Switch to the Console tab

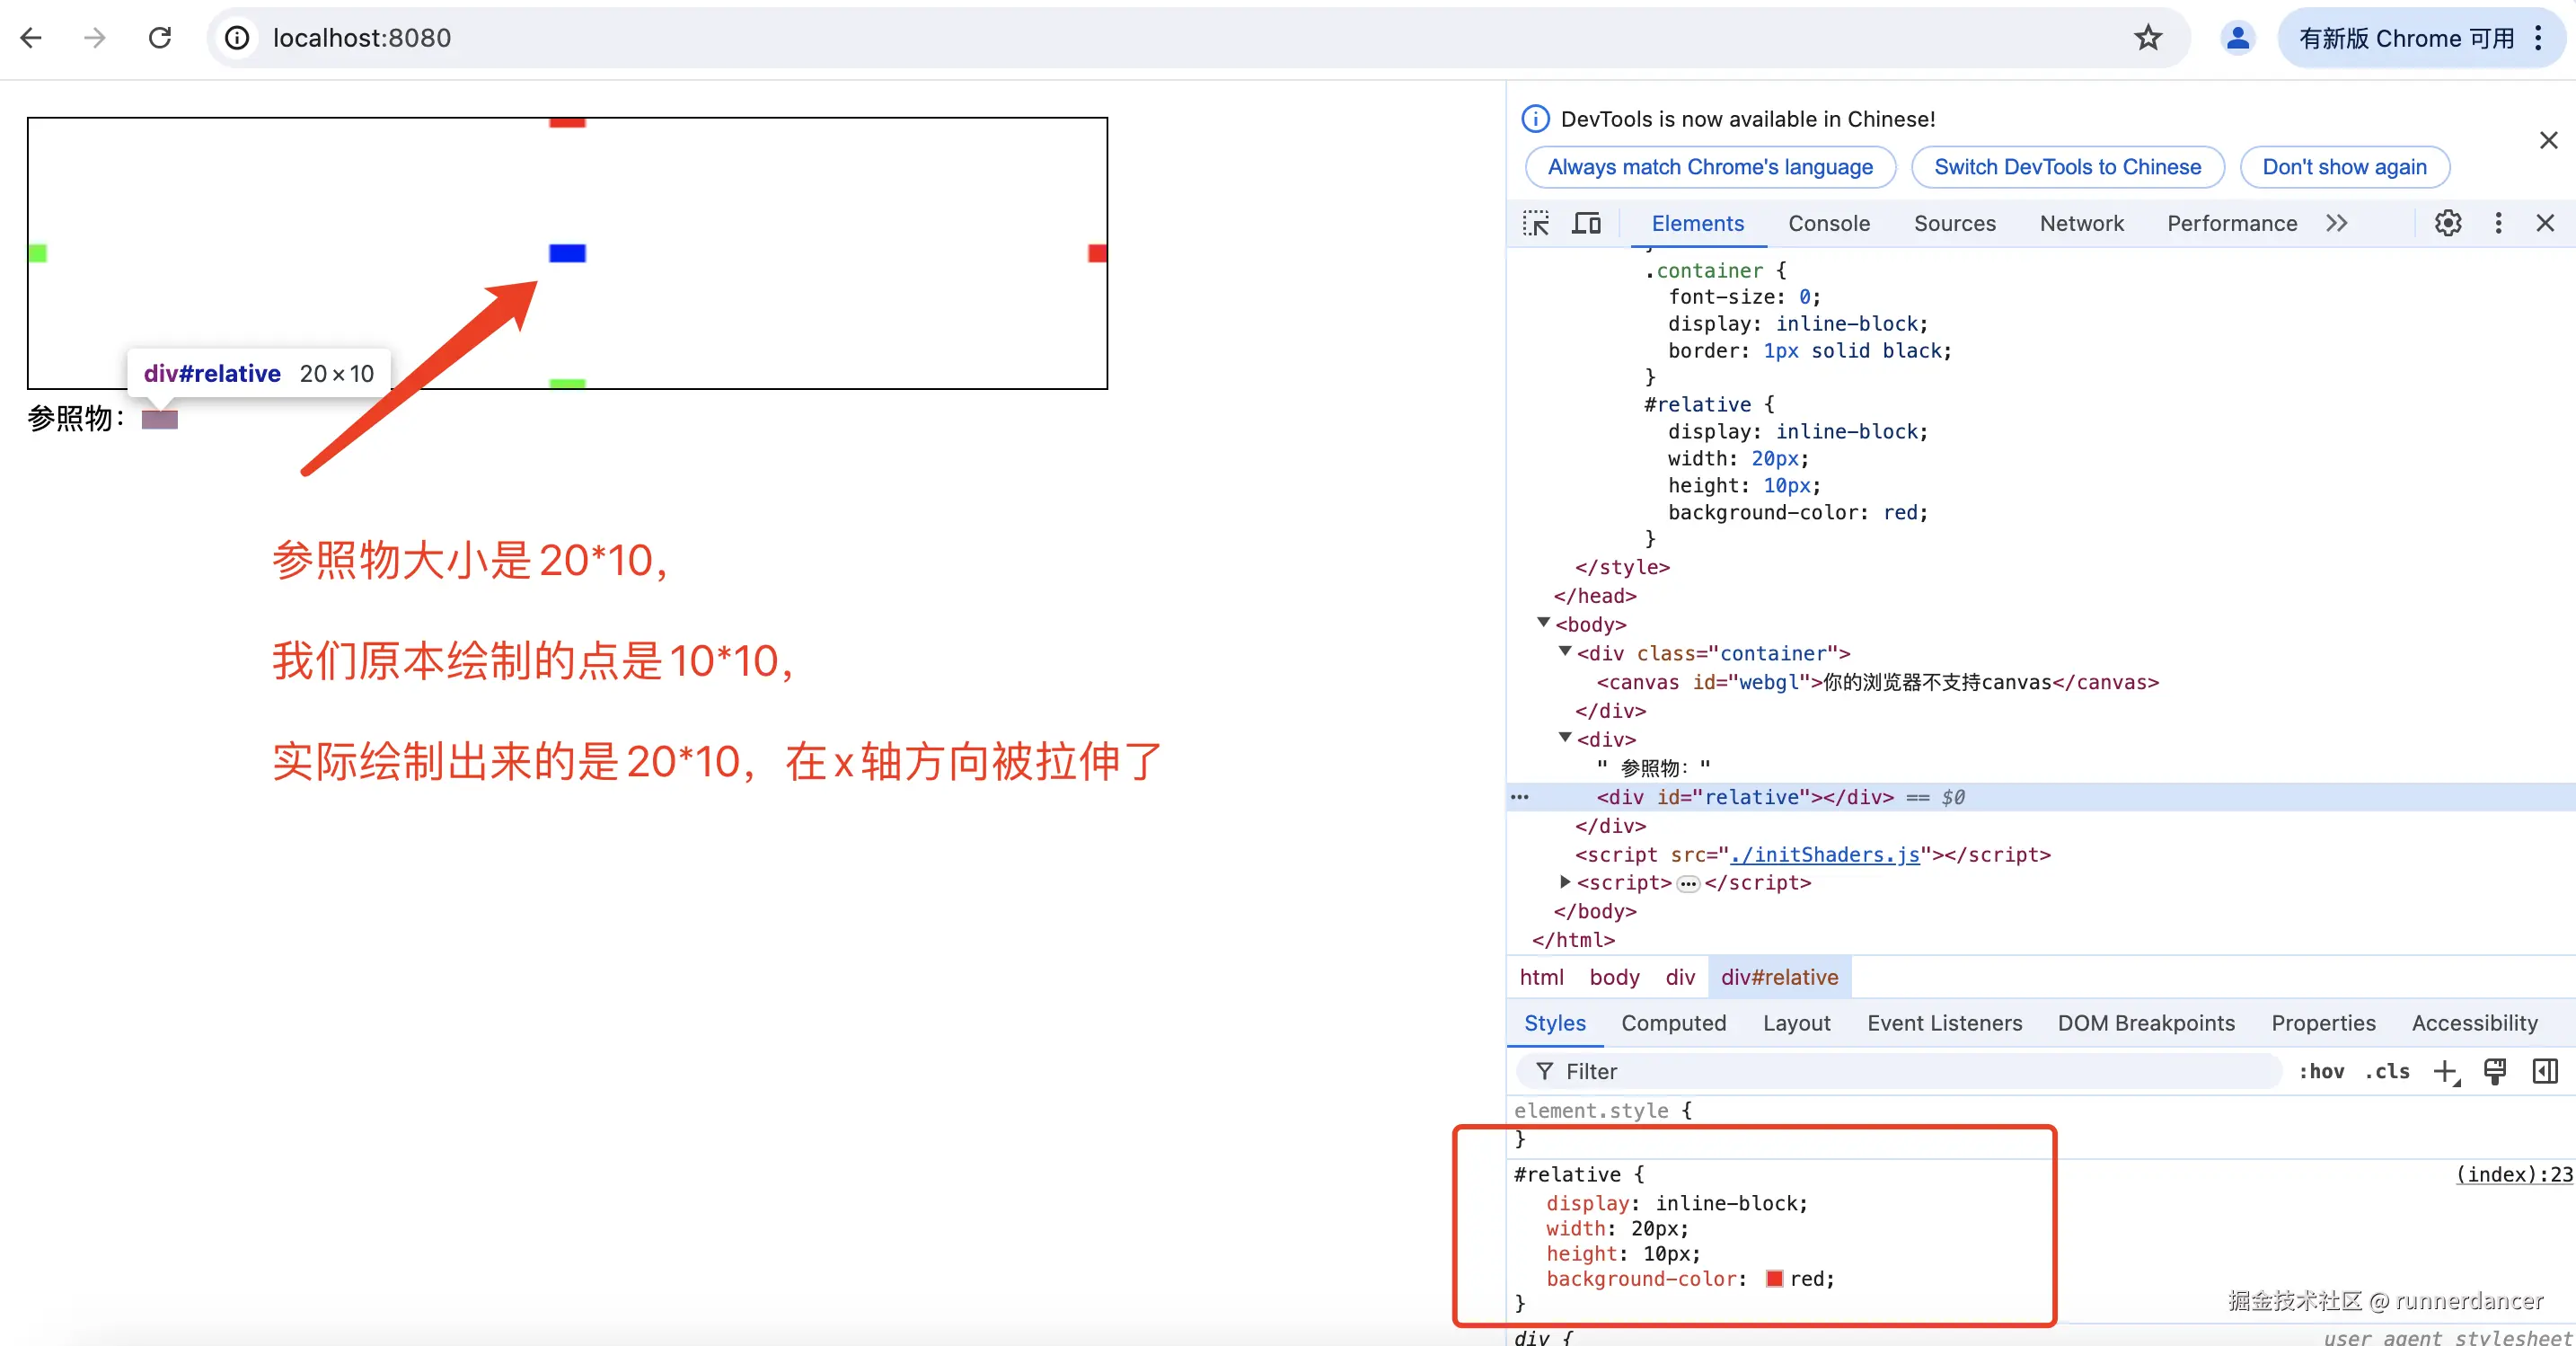pyautogui.click(x=1828, y=223)
